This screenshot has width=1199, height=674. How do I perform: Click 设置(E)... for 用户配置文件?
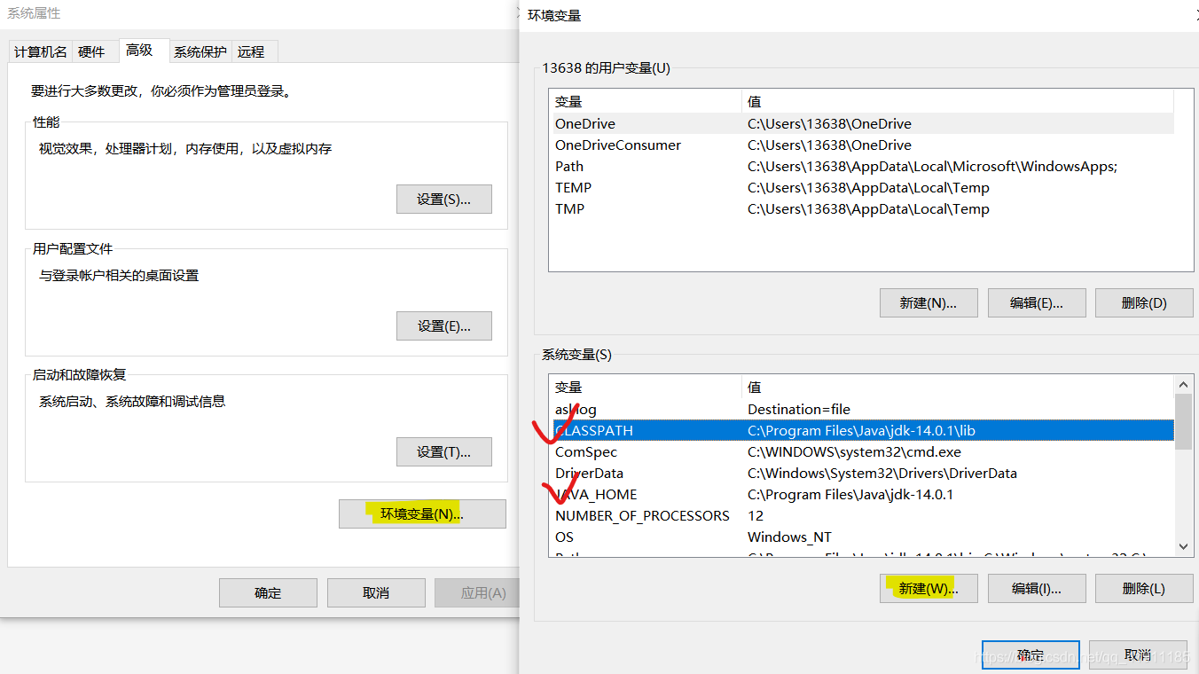click(443, 325)
